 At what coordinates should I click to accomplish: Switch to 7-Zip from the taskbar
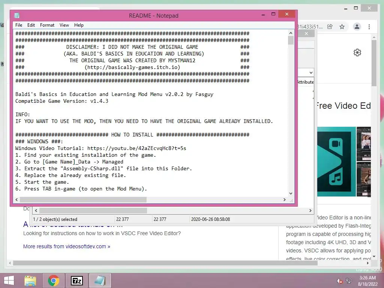[x=76, y=280]
